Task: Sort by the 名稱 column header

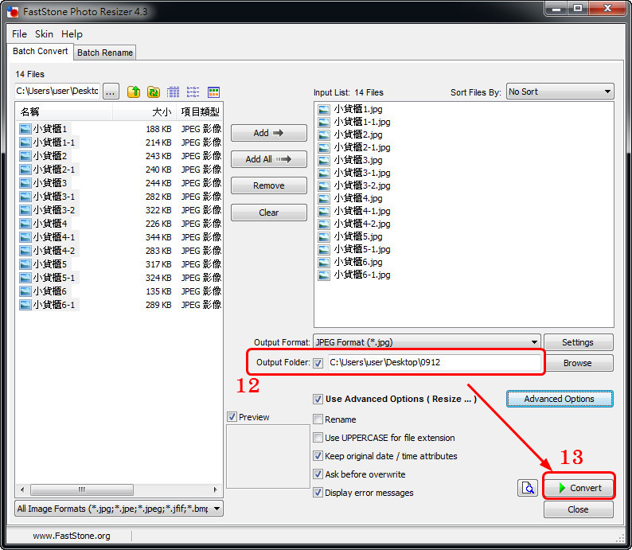Action: (64, 111)
